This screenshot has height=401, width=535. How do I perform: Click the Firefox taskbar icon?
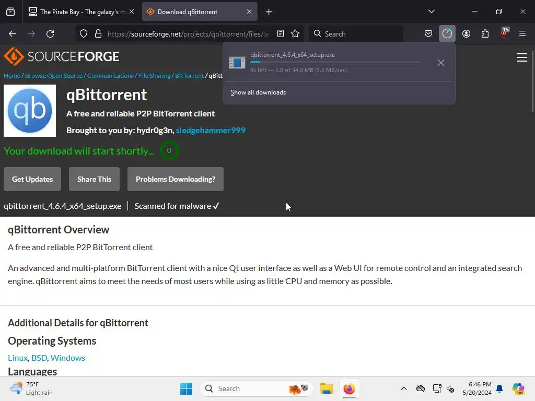[349, 388]
